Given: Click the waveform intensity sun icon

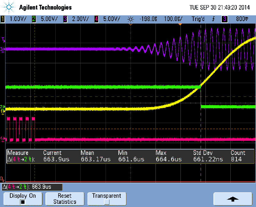Looking at the screenshot, I should point(131,19).
